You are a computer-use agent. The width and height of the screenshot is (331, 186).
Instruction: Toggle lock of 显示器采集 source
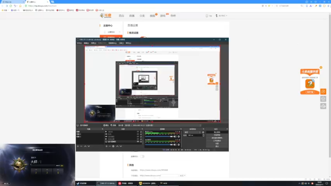141,141
